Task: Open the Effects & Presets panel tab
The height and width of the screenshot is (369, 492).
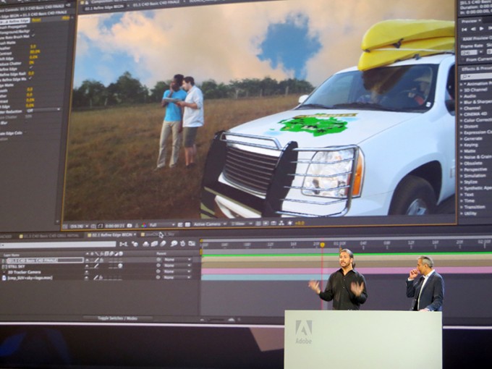Action: point(476,69)
